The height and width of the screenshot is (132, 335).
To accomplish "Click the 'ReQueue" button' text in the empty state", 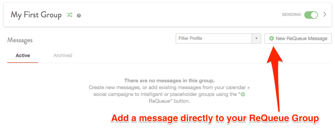I will [x=169, y=101].
